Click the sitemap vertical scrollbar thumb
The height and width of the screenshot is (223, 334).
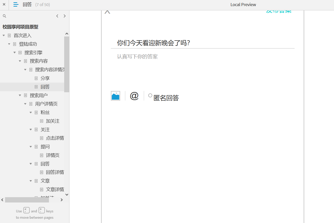click(67, 64)
